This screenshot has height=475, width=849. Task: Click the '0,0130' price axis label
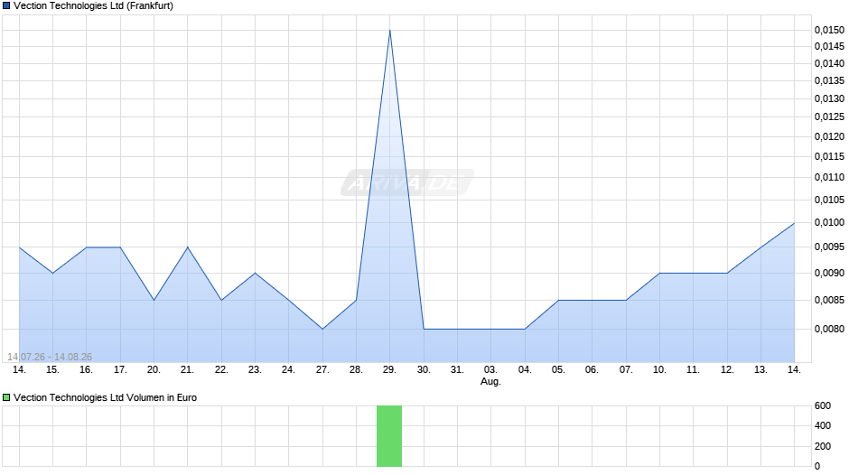(x=829, y=98)
